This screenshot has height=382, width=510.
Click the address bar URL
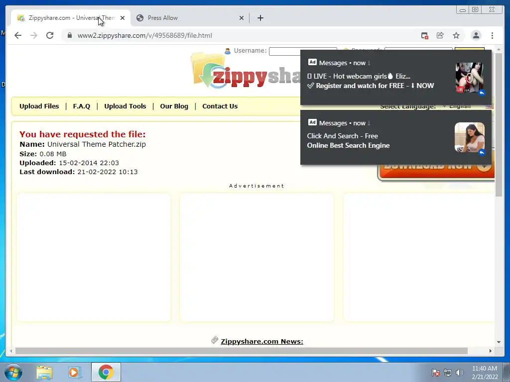[145, 35]
